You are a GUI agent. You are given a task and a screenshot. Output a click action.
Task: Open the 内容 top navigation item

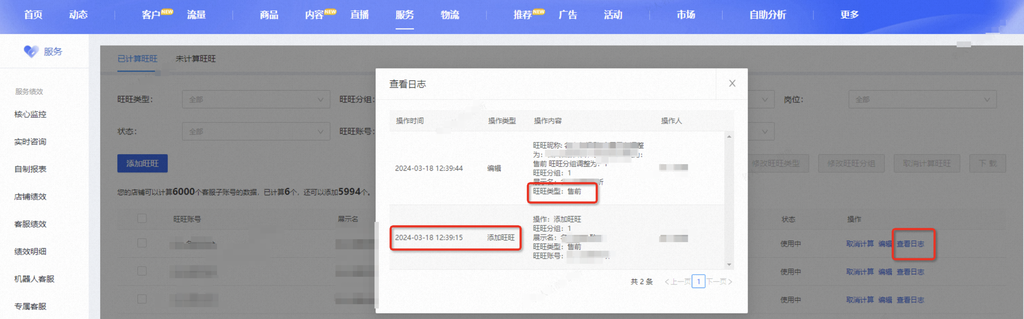(x=314, y=15)
